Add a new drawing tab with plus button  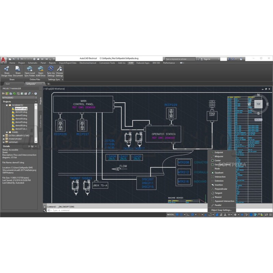[48, 84]
